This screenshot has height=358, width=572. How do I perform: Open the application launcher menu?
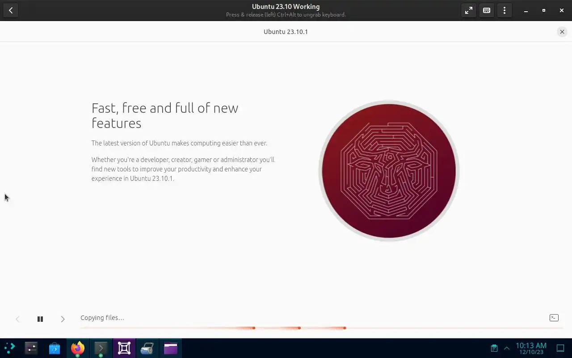point(9,348)
